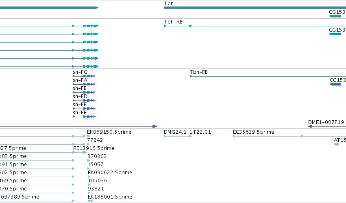Select the 15067 feature label
Screen dimensions: 346x203
96,165
